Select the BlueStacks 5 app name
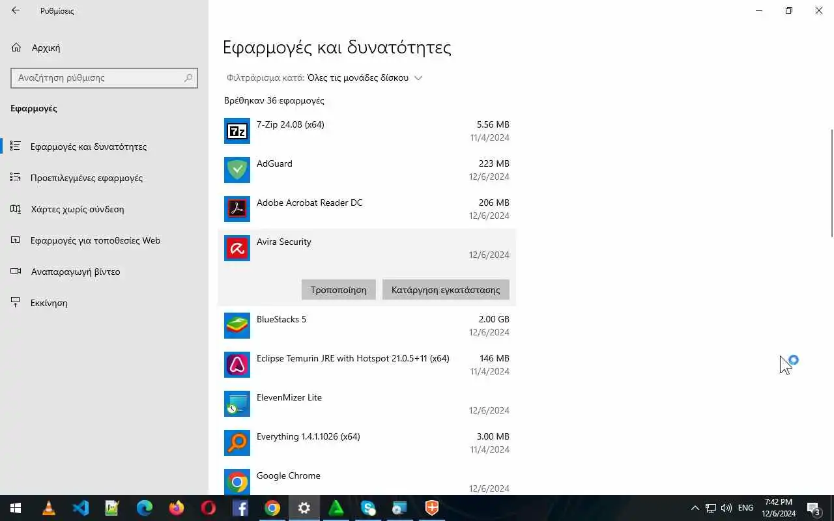Viewport: 834px width, 521px height. (281, 319)
